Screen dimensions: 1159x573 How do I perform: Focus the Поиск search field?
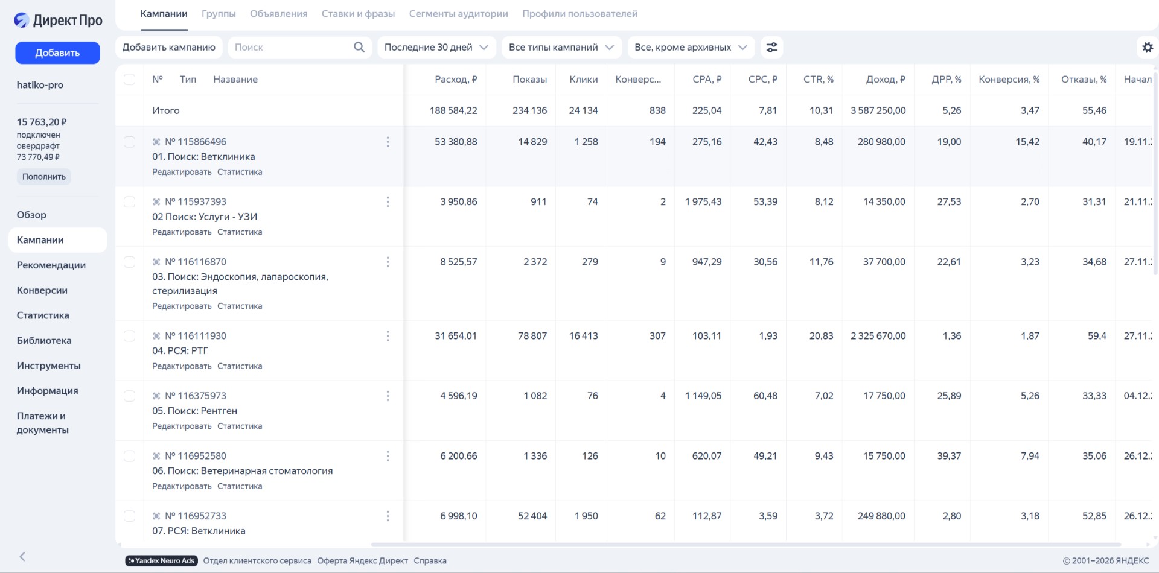point(290,47)
